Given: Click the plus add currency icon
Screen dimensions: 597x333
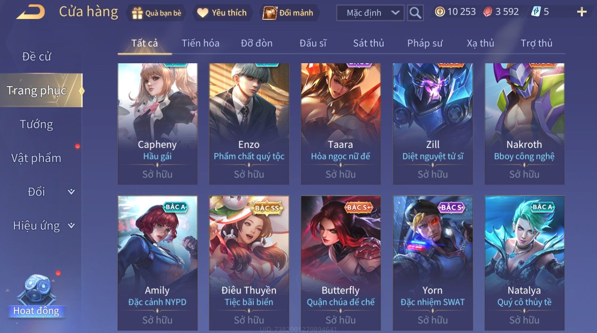Looking at the screenshot, I should click(x=582, y=12).
